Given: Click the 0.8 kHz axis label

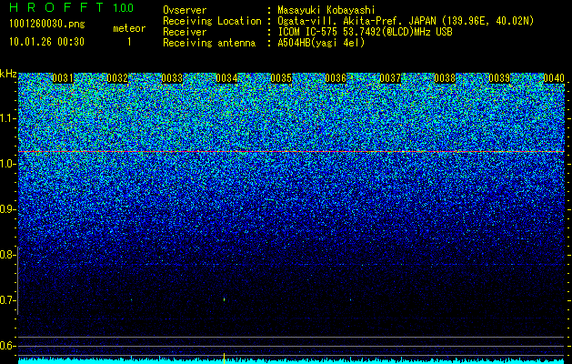Looking at the screenshot, I should pos(7,255).
